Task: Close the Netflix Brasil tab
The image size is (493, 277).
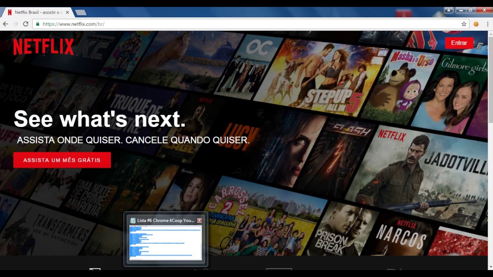Action: coord(67,12)
